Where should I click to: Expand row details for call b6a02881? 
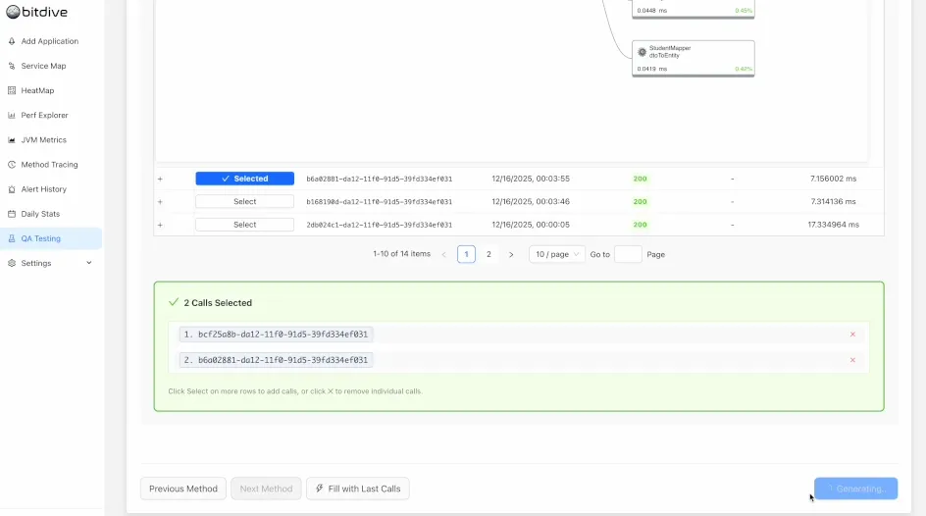160,179
